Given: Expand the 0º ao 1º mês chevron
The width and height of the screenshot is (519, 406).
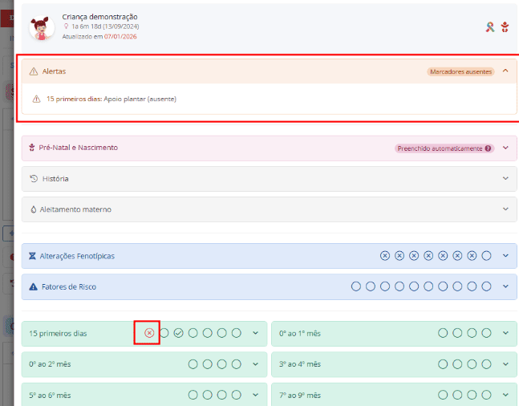Looking at the screenshot, I should 505,333.
